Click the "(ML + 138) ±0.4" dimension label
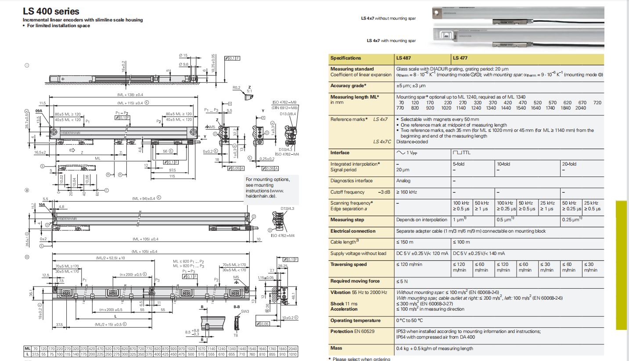629x361 pixels. click(130, 95)
